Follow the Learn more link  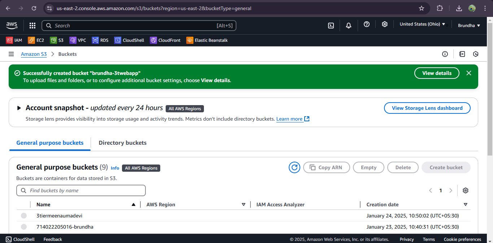click(x=293, y=119)
